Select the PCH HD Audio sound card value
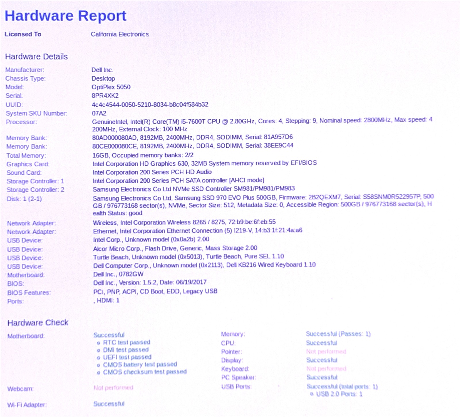The height and width of the screenshot is (417, 460). 152,172
